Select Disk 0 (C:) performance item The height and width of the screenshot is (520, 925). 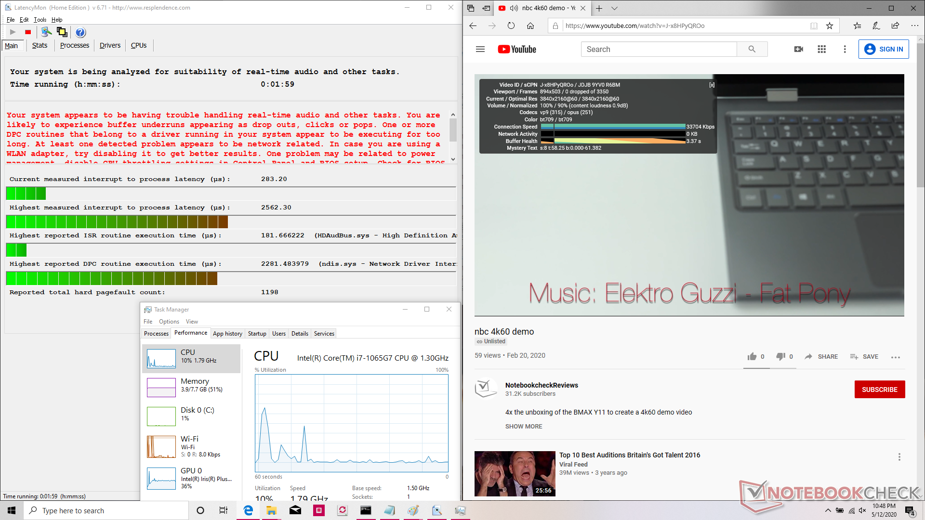click(x=191, y=416)
